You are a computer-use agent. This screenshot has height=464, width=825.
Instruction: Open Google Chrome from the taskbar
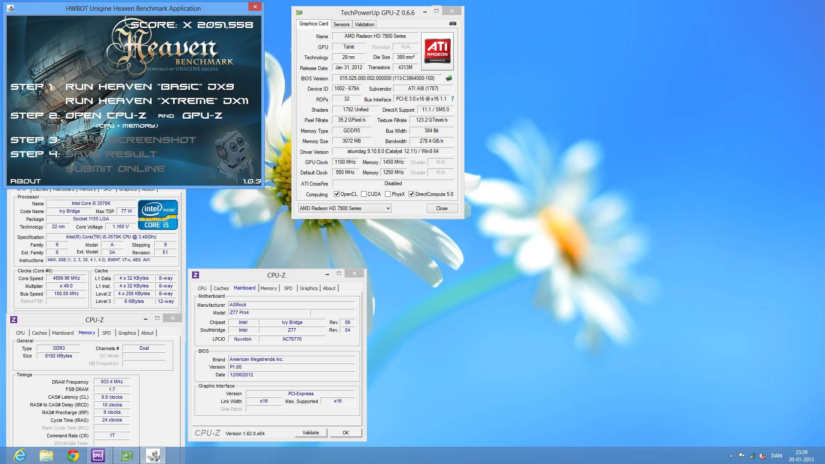pyautogui.click(x=73, y=455)
